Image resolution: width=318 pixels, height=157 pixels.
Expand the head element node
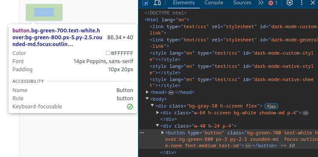point(147,92)
